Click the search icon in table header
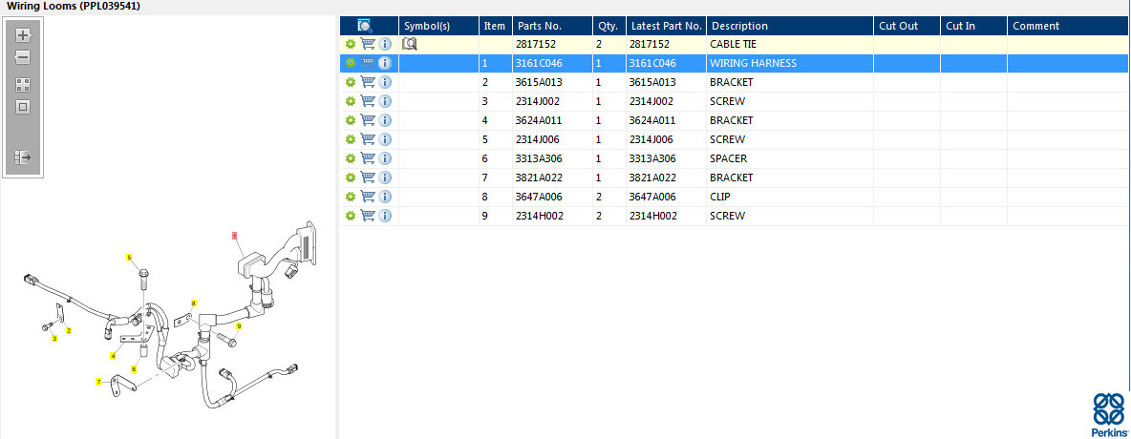1131x439 pixels. 365,26
